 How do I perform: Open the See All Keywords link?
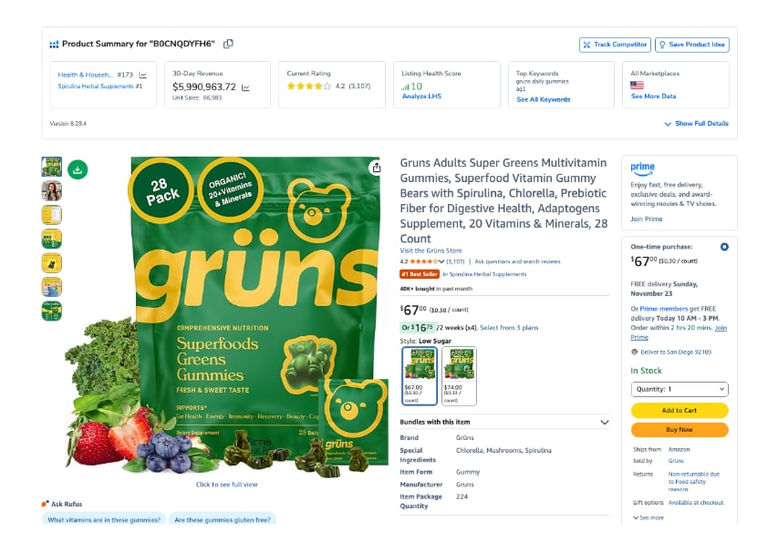(544, 99)
